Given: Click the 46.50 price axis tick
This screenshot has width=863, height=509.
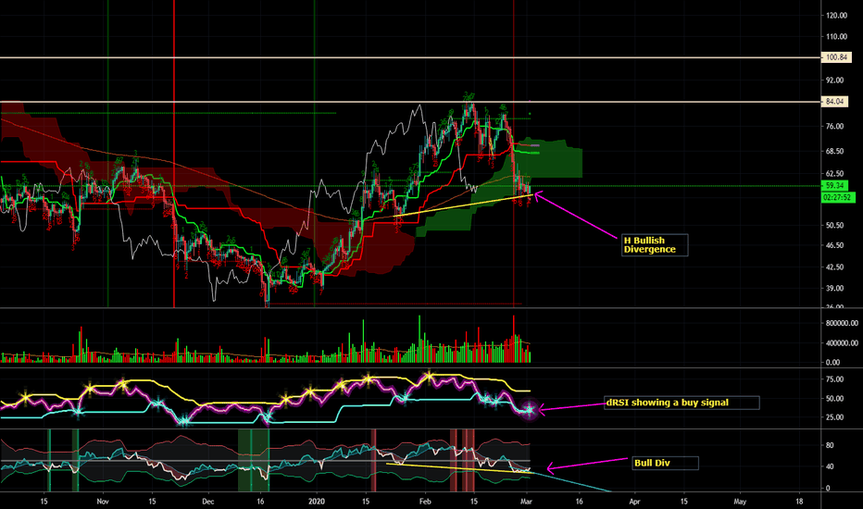Looking at the screenshot, I should [x=834, y=246].
